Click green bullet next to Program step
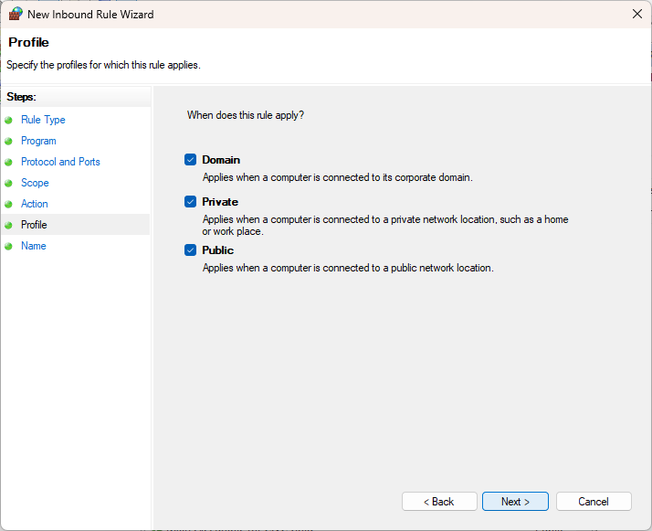 [x=9, y=141]
